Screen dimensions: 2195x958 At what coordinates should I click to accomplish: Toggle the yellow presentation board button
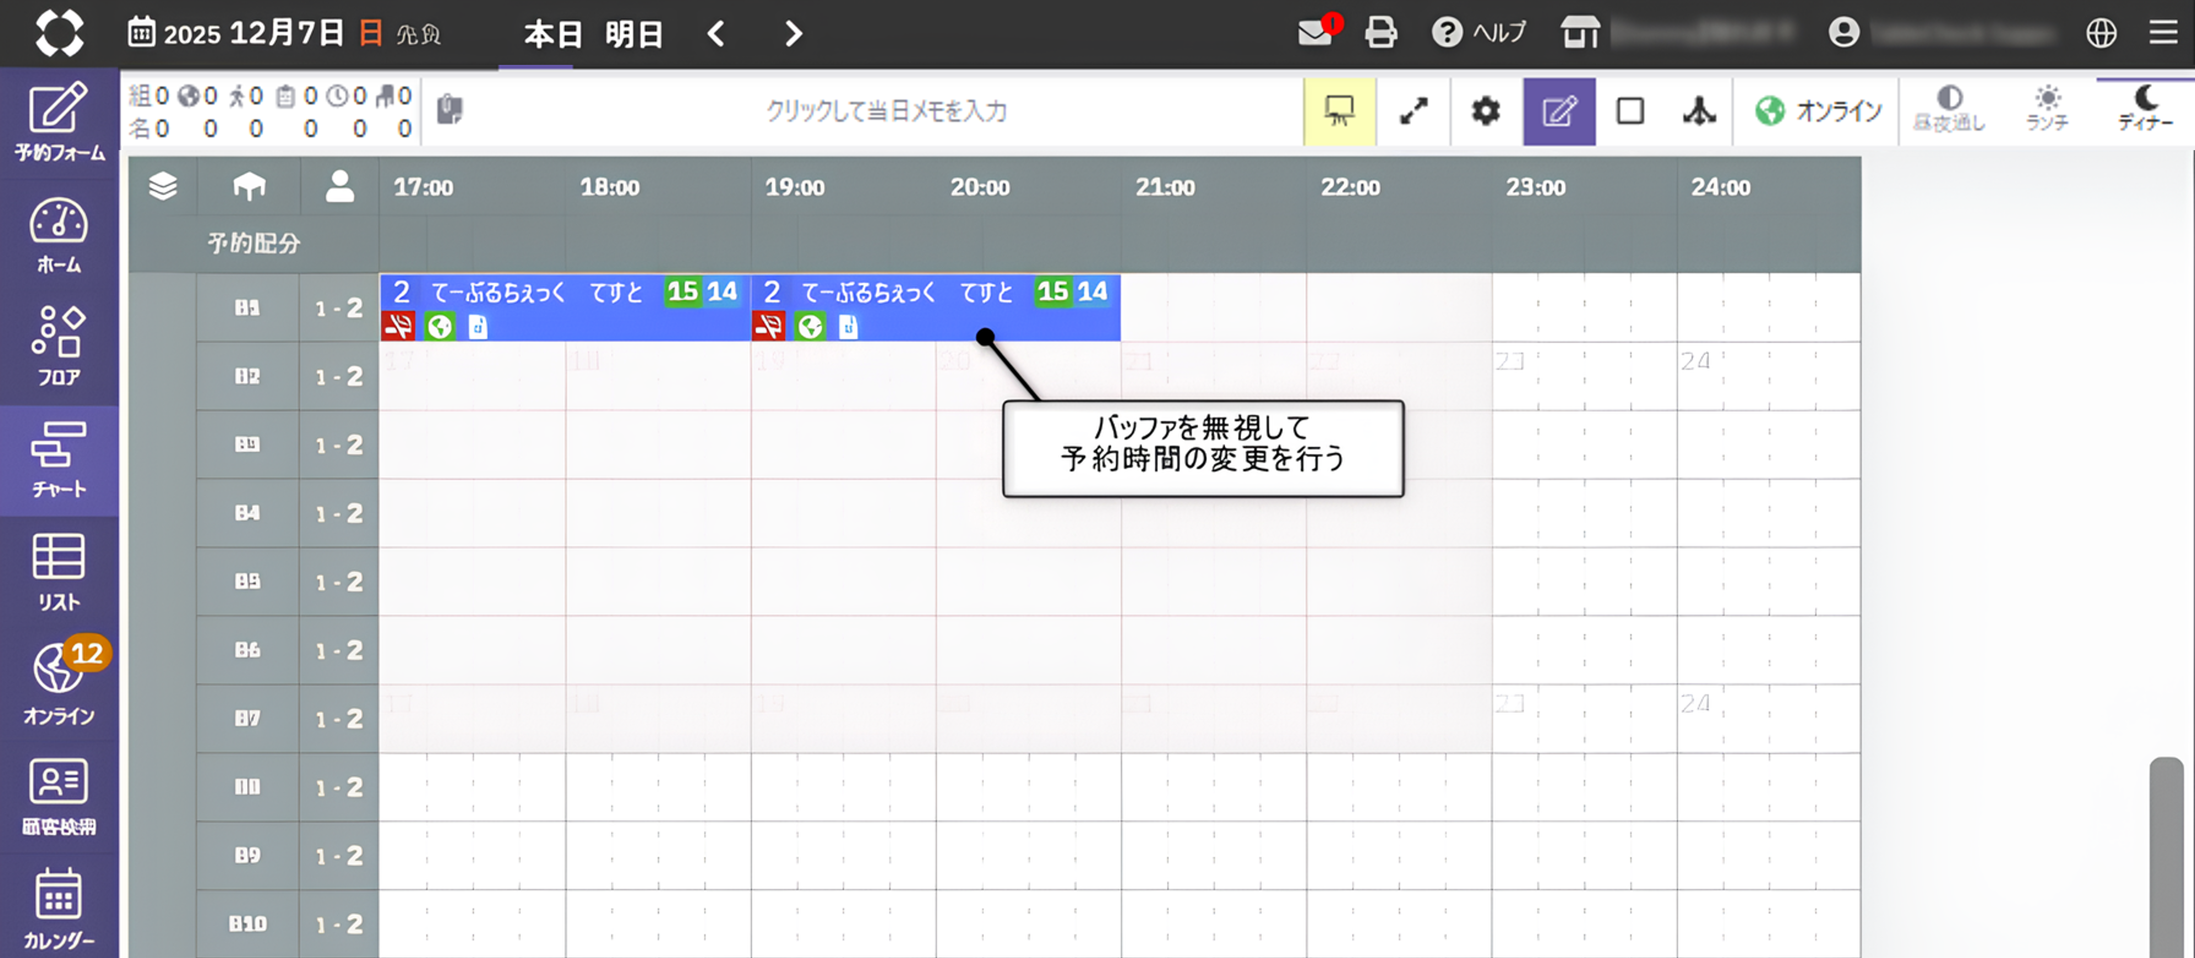click(1338, 111)
